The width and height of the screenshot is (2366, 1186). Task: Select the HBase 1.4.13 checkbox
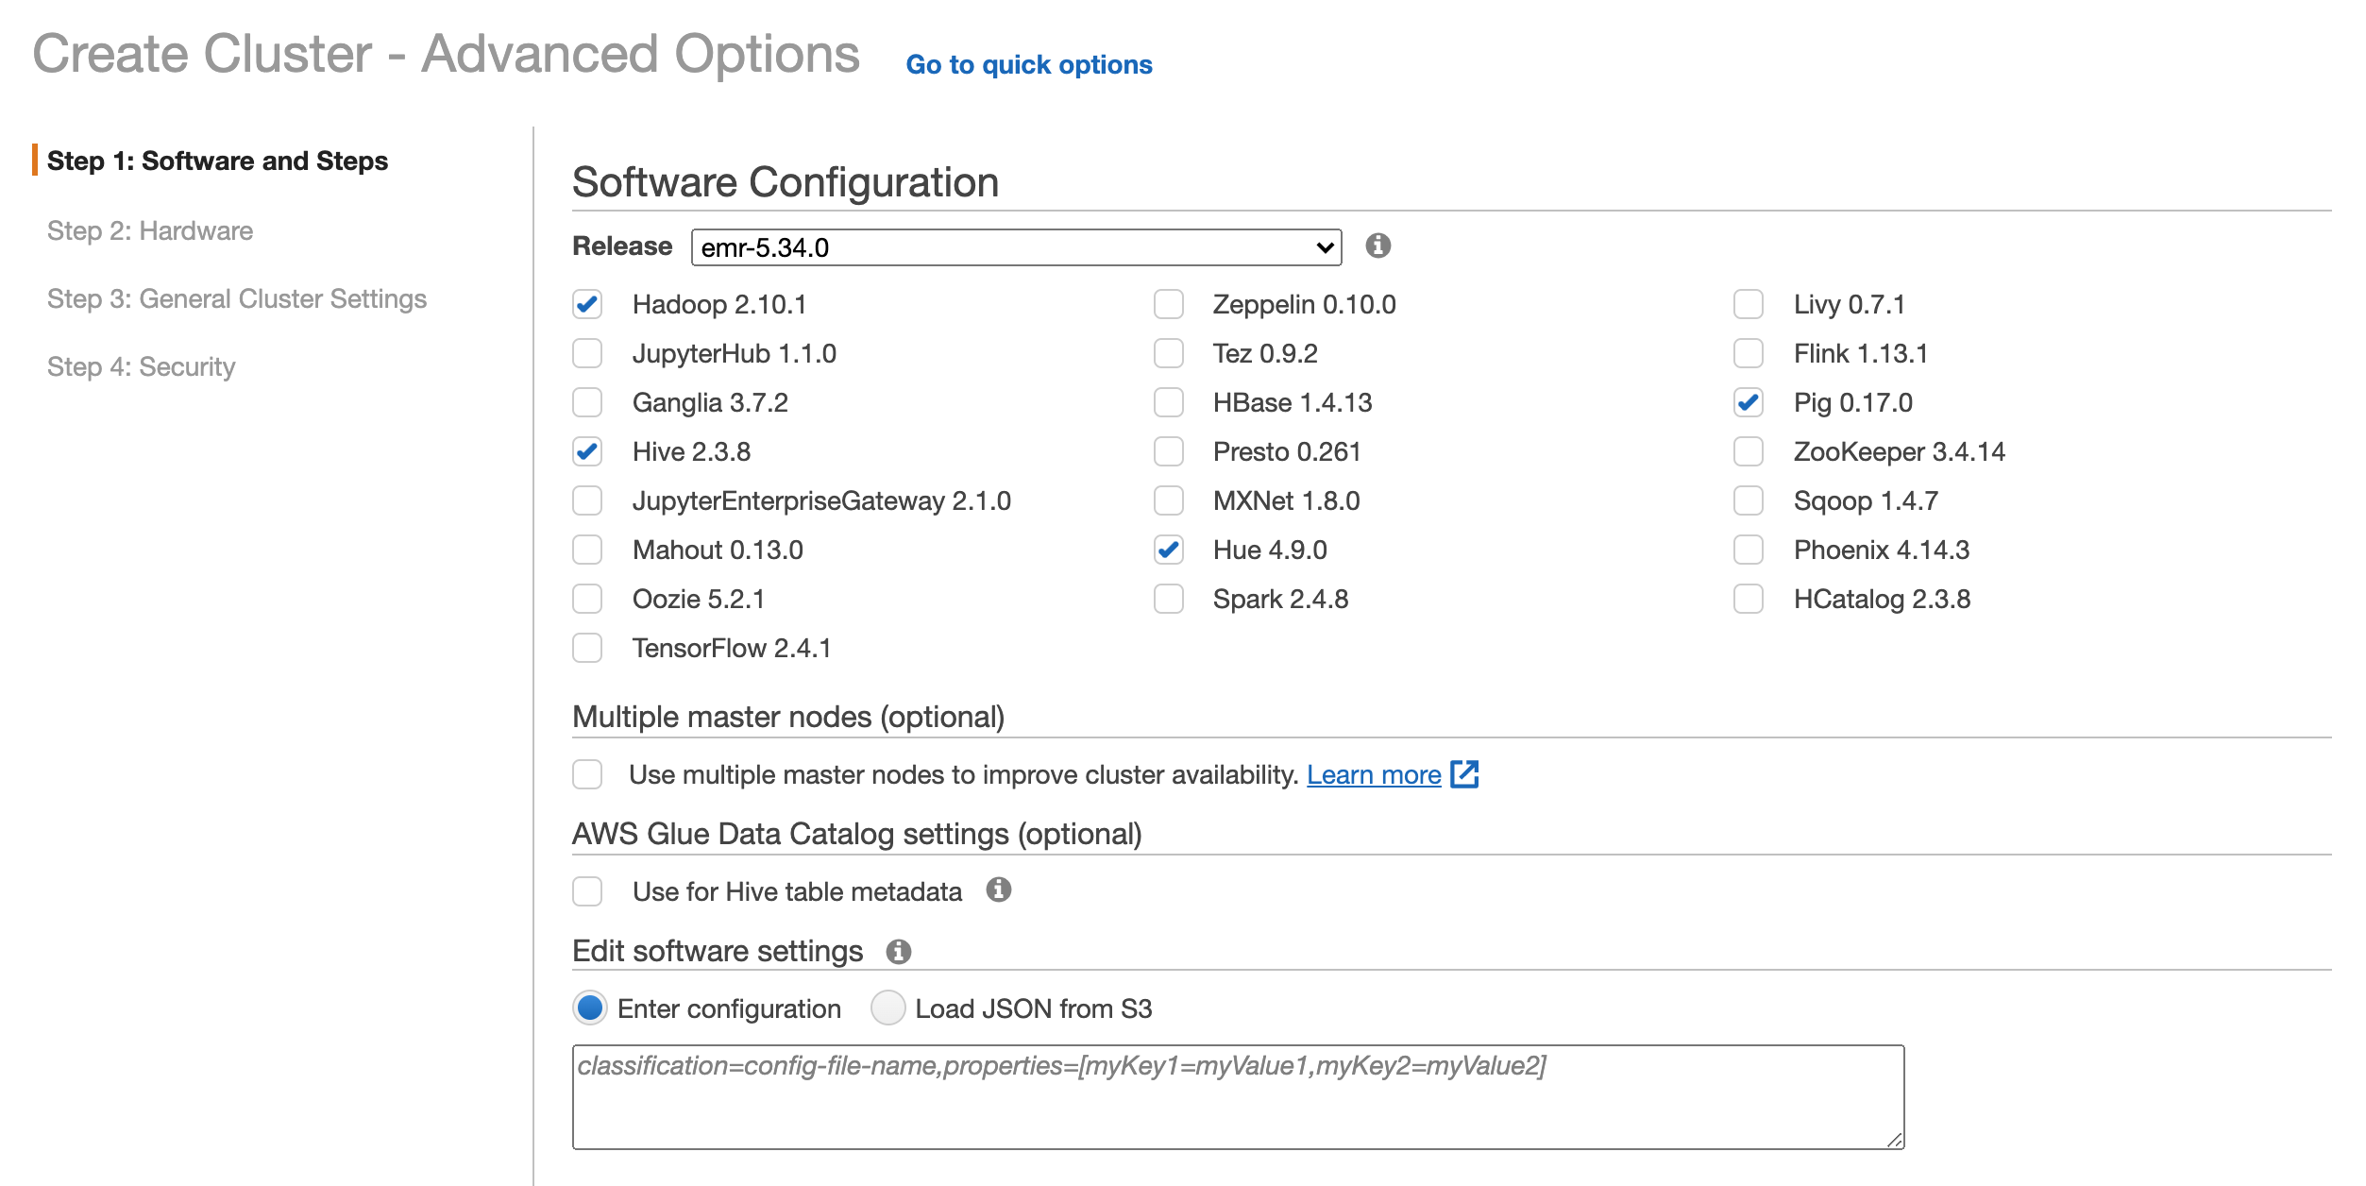(x=1169, y=402)
